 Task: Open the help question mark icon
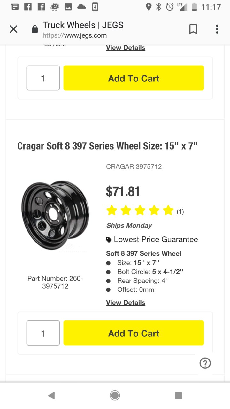tap(205, 363)
